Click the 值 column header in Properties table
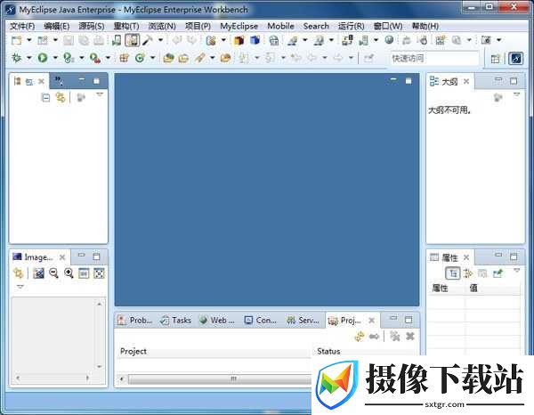Screen dimensions: 534x415 [x=493, y=289]
